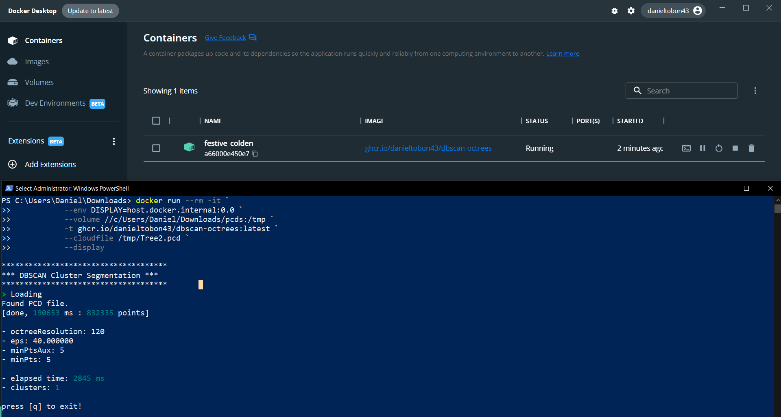Open Containers section in sidebar
The width and height of the screenshot is (781, 417).
tap(44, 41)
